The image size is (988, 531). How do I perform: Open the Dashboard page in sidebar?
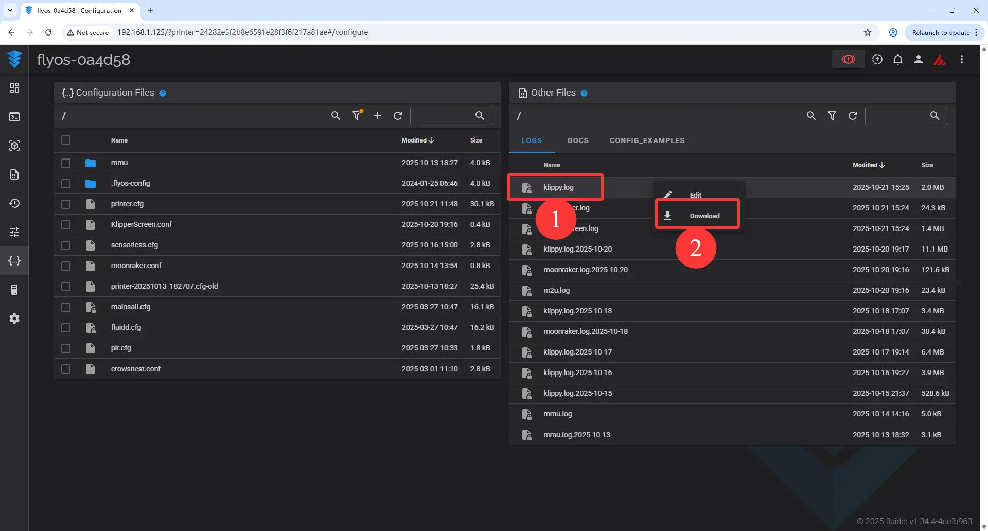click(x=14, y=88)
